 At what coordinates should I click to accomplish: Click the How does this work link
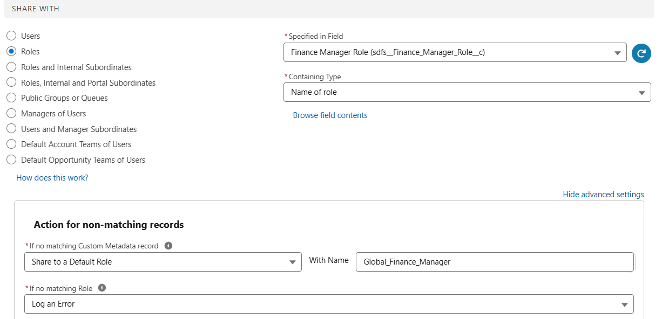tap(52, 177)
